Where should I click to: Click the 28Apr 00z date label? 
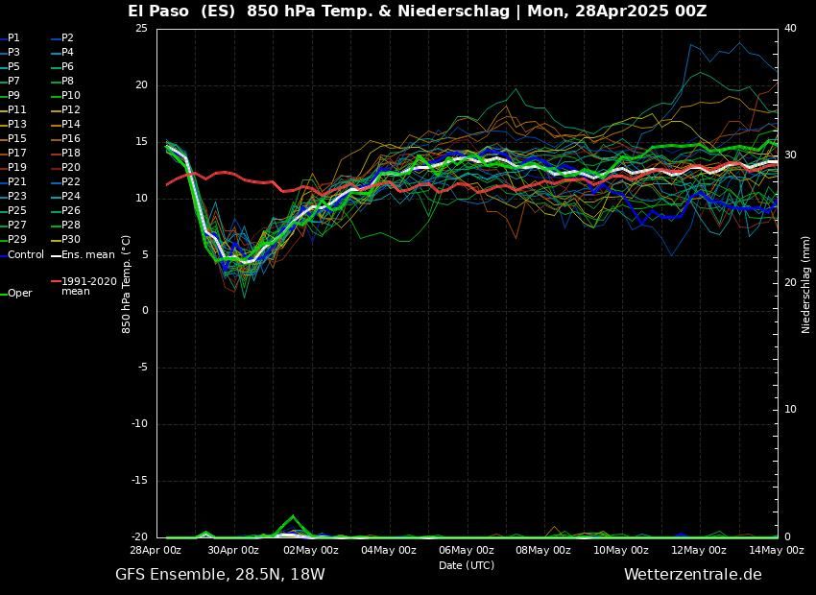click(156, 550)
